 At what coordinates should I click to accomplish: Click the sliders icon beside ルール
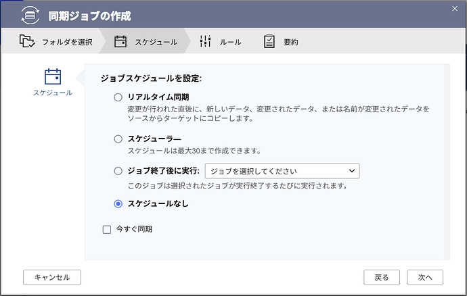click(x=206, y=42)
